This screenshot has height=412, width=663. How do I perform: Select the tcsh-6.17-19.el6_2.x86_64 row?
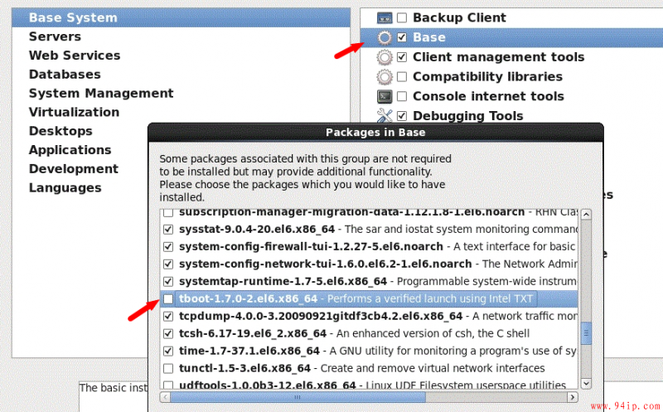(369, 334)
